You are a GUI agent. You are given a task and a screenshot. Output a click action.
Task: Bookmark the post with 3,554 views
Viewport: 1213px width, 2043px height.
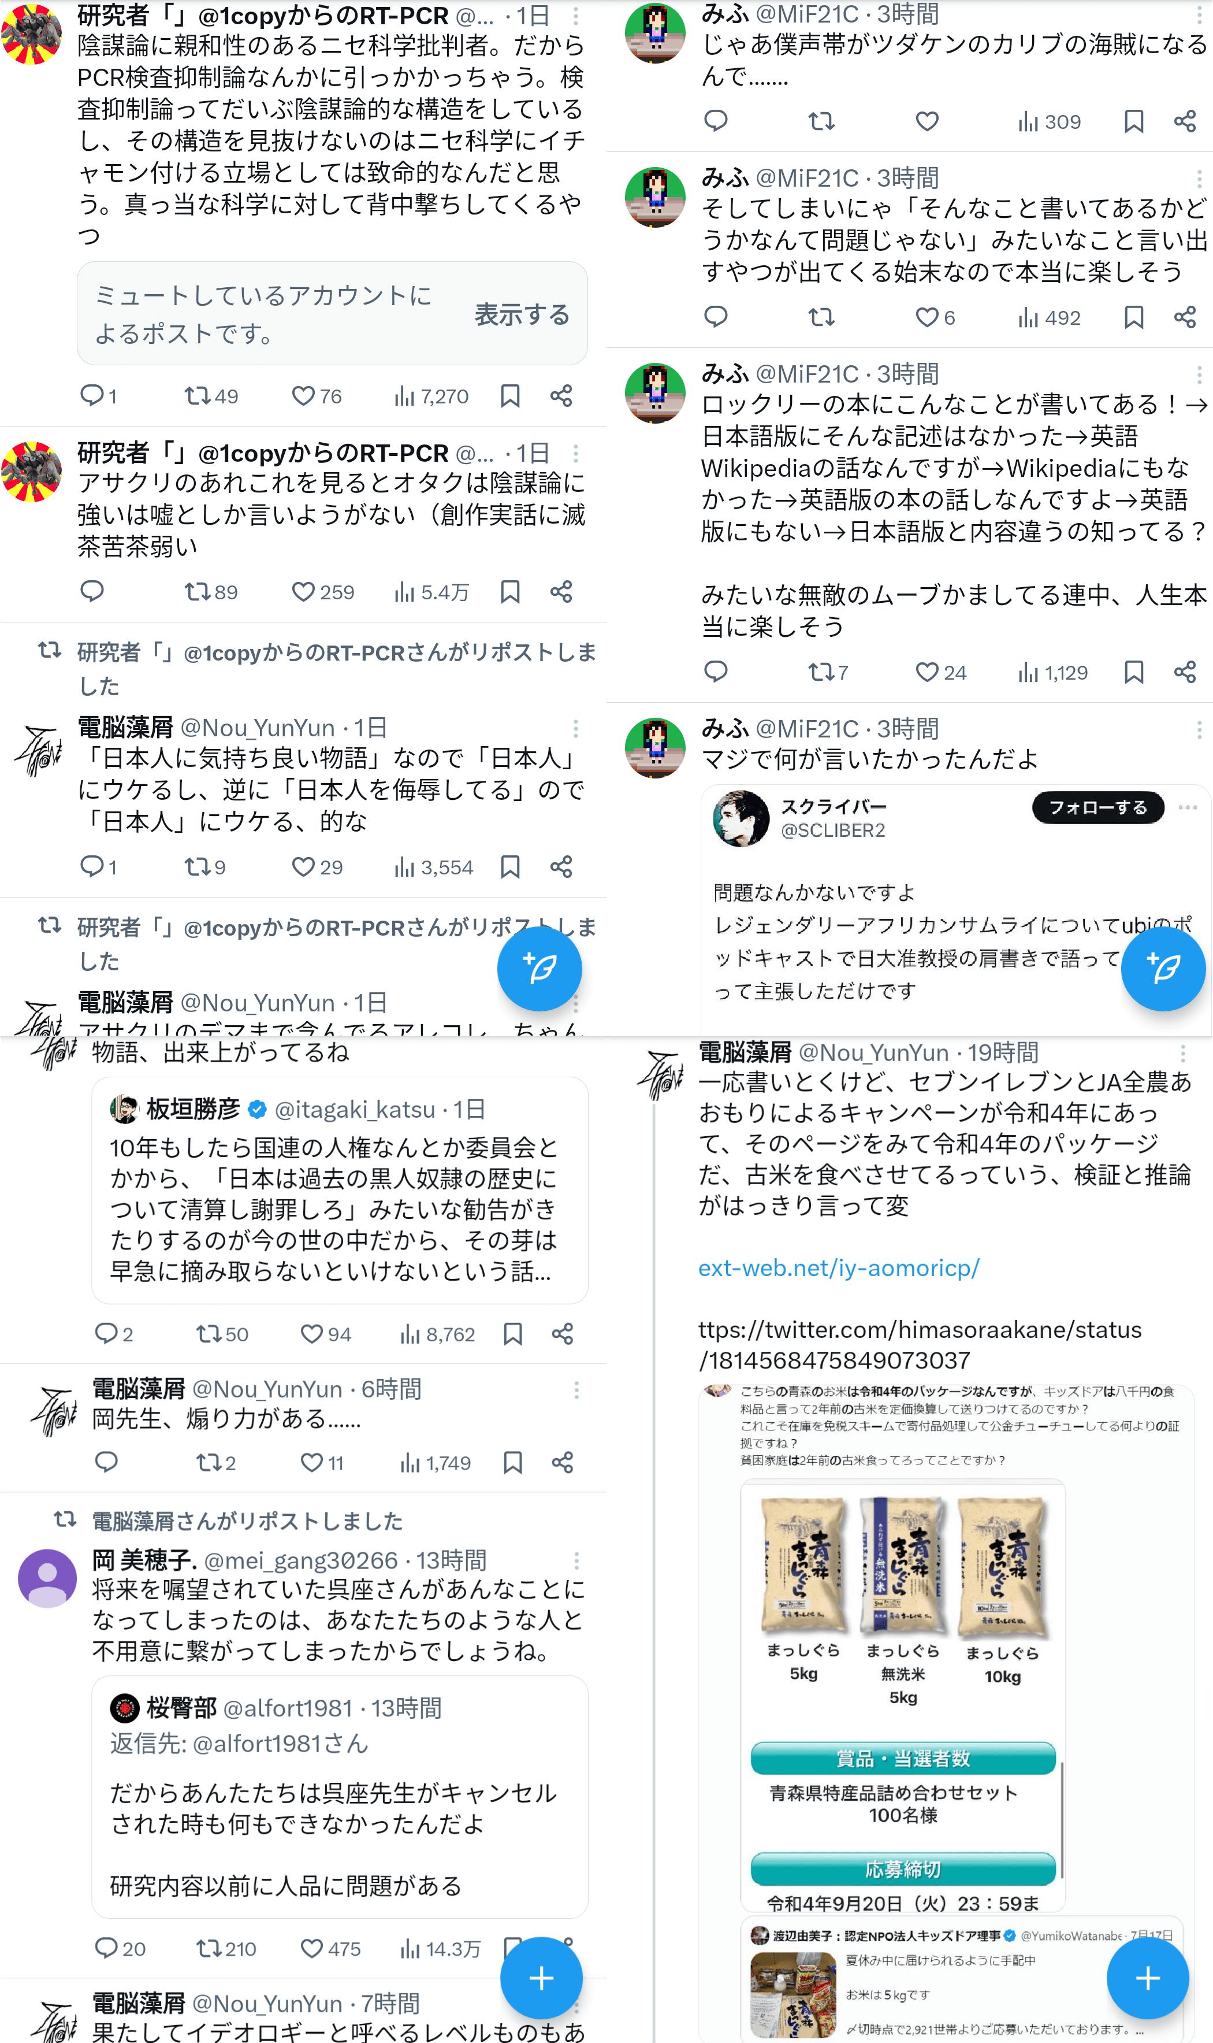coord(510,867)
